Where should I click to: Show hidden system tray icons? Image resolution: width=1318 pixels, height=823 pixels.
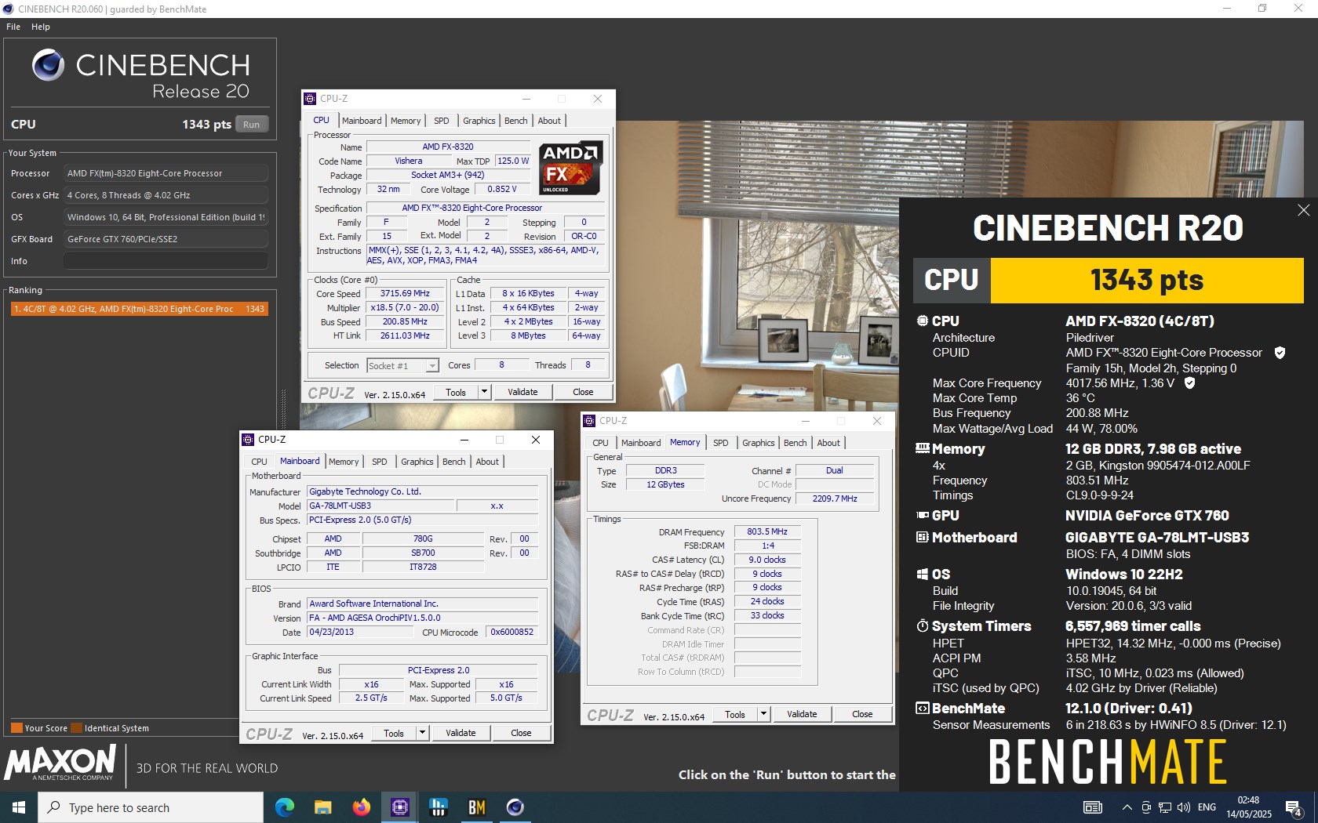pyautogui.click(x=1127, y=807)
